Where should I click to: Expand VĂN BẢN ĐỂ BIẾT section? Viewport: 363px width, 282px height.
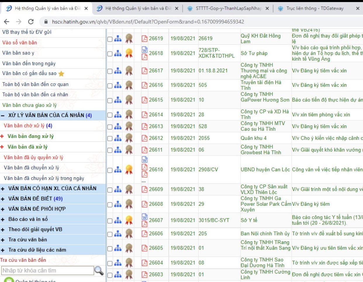click(x=3, y=199)
